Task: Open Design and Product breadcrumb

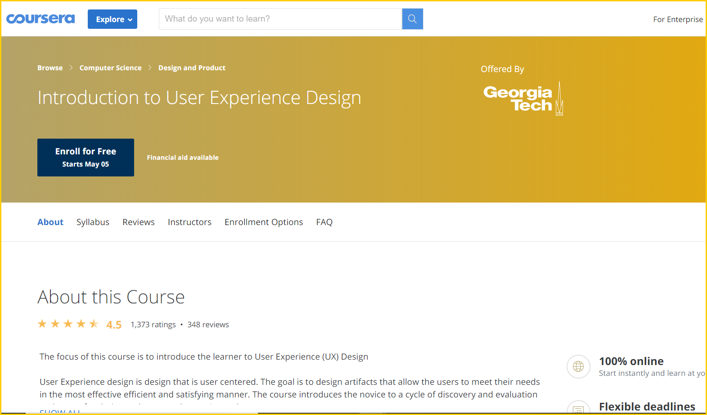Action: pos(192,68)
